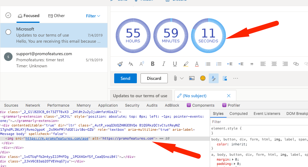This screenshot has height=167, width=308.
Task: Toggle the select all messages circle
Action: pyautogui.click(x=8, y=15)
